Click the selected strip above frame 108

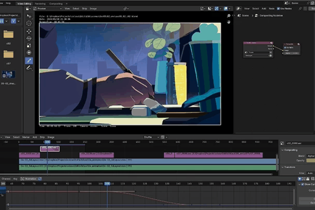[50, 149]
